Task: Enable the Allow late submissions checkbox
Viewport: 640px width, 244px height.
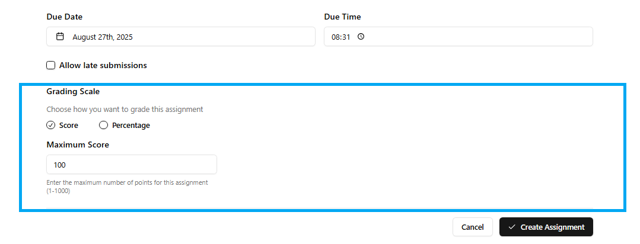Action: tap(51, 65)
